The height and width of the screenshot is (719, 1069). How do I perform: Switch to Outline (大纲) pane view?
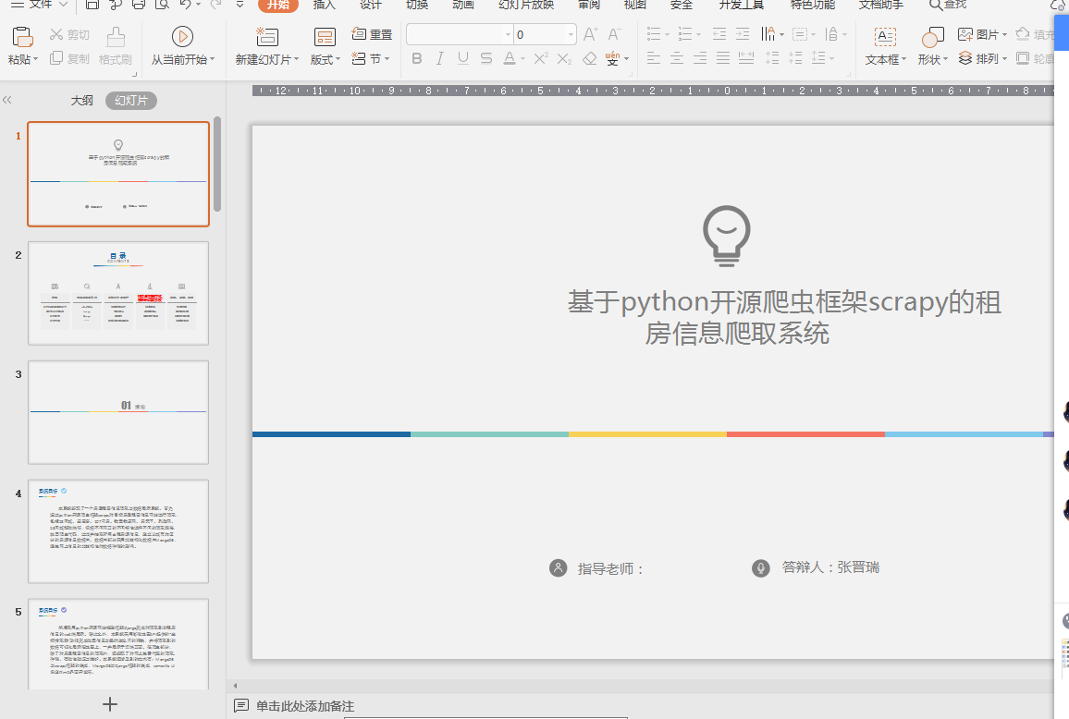(x=81, y=100)
